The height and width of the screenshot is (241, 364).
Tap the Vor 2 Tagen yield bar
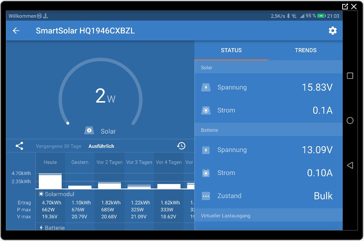pyautogui.click(x=109, y=186)
